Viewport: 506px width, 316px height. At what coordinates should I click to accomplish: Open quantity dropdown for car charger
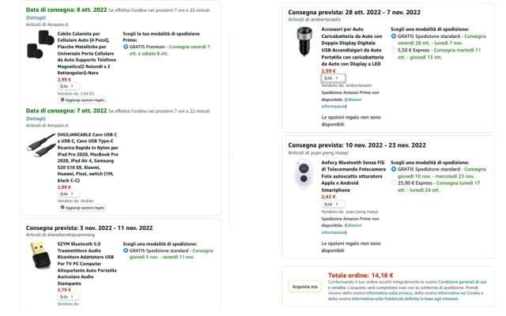coord(332,77)
